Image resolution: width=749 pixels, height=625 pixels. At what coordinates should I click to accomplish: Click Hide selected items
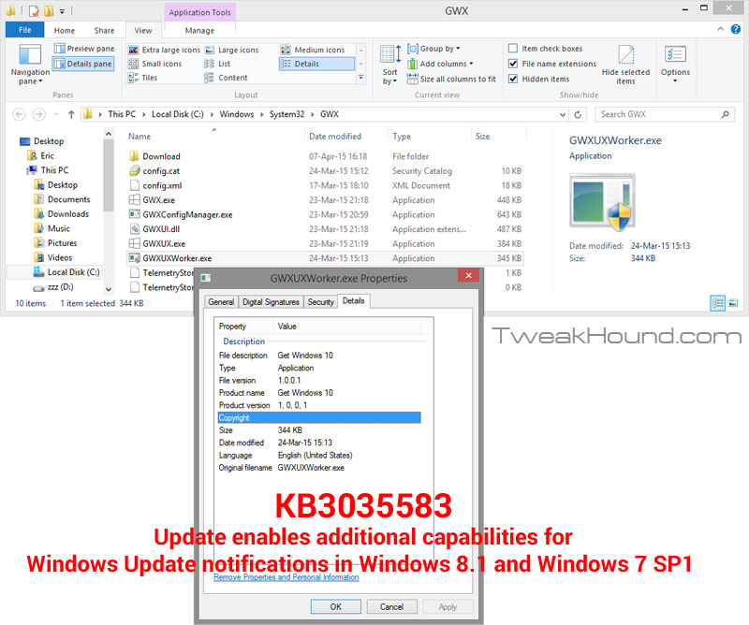(x=625, y=64)
